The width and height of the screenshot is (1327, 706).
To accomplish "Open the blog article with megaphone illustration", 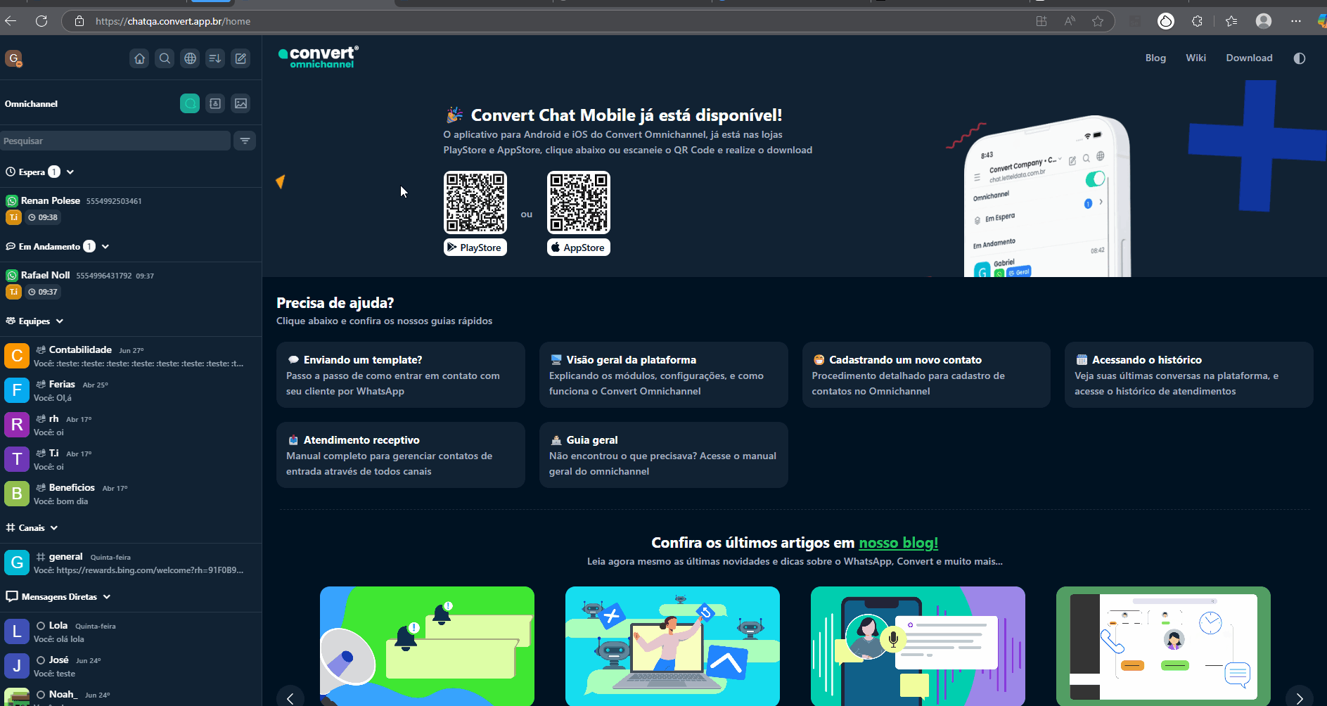I will (427, 646).
